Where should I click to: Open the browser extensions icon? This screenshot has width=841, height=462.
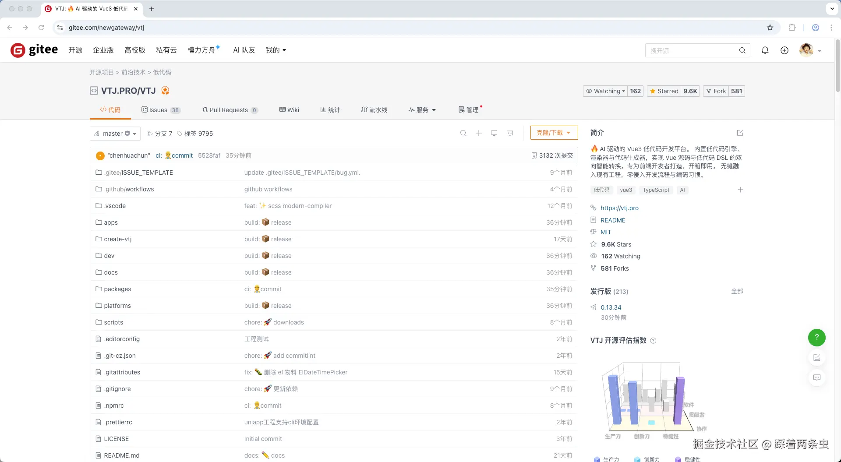click(x=792, y=28)
